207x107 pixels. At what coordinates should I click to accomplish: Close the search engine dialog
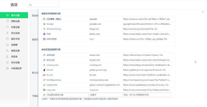(x=203, y=12)
